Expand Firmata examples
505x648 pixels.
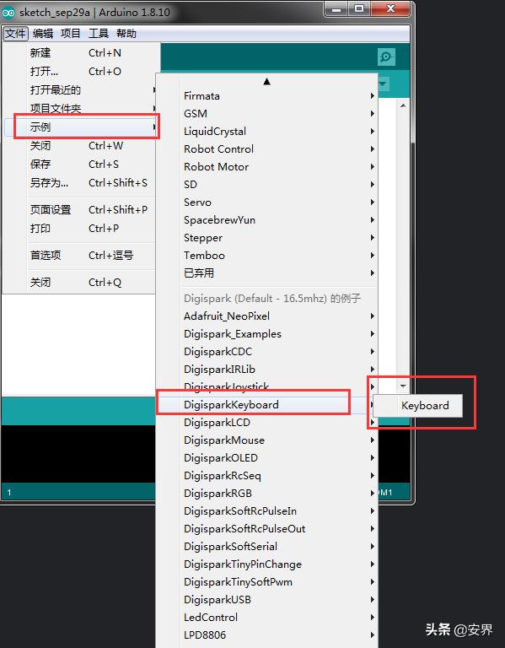266,96
